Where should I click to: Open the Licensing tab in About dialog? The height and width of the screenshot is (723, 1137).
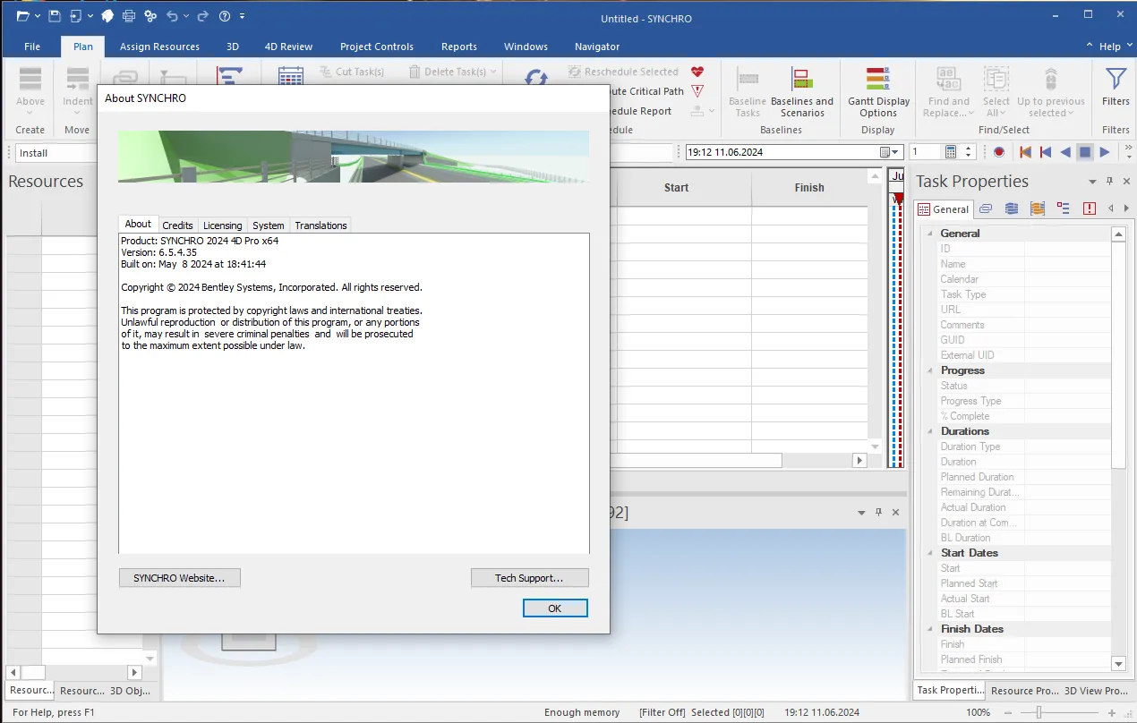[x=222, y=225]
